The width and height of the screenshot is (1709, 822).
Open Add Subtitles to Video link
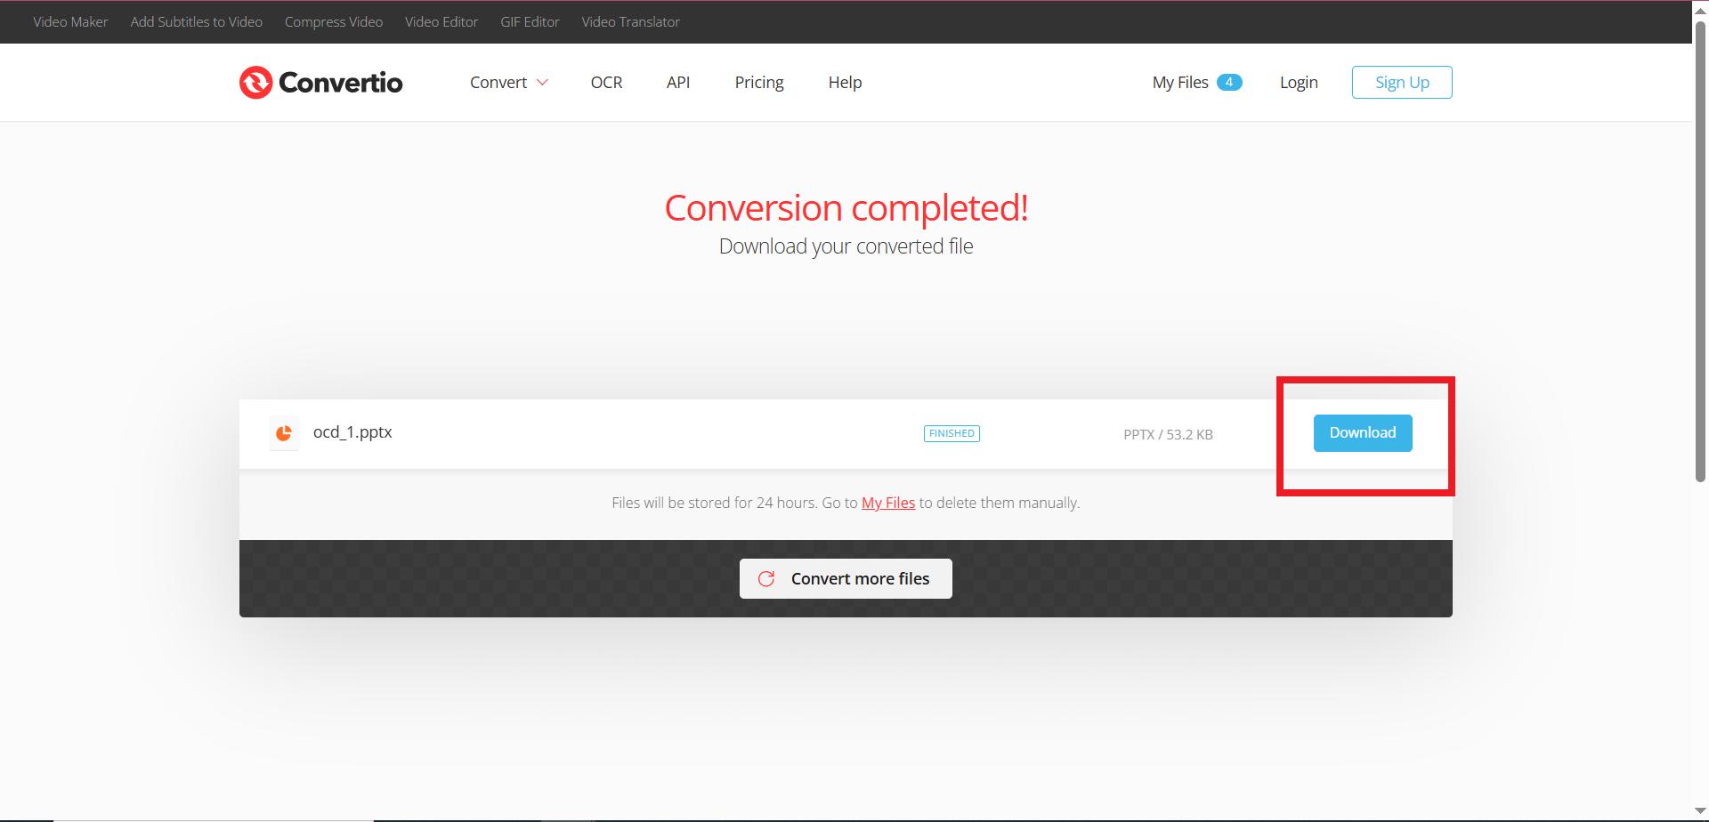tap(197, 22)
